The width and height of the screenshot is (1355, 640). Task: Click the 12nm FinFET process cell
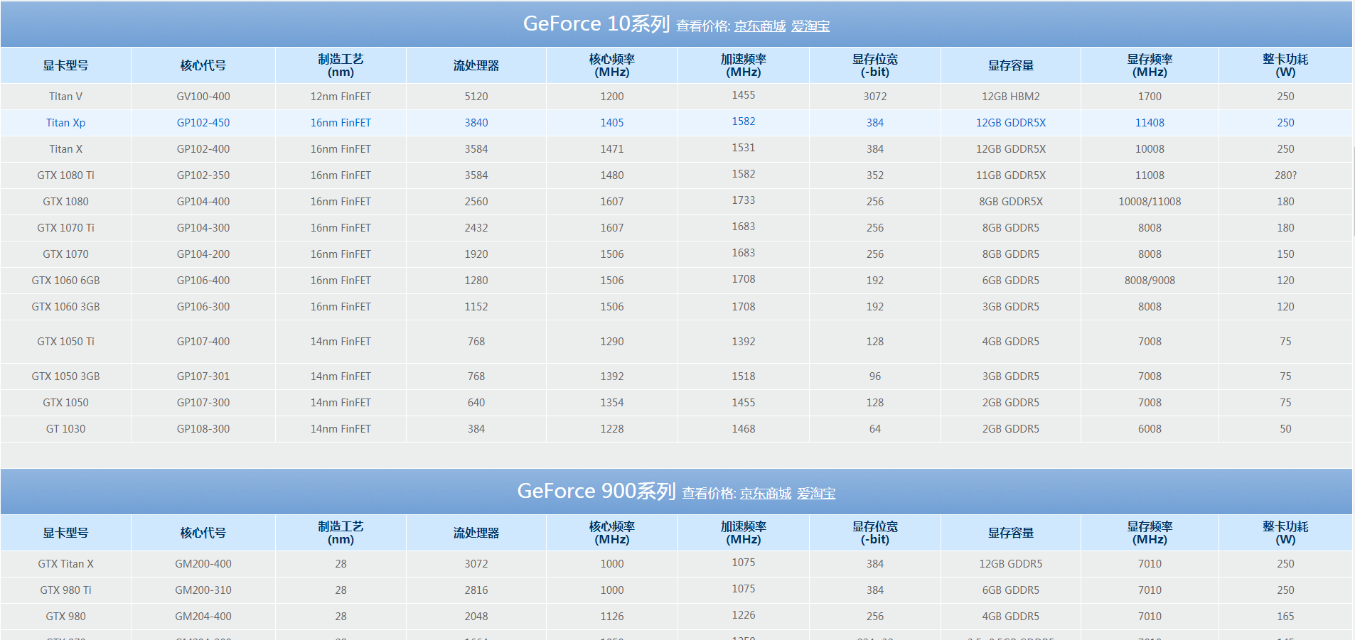click(x=341, y=97)
